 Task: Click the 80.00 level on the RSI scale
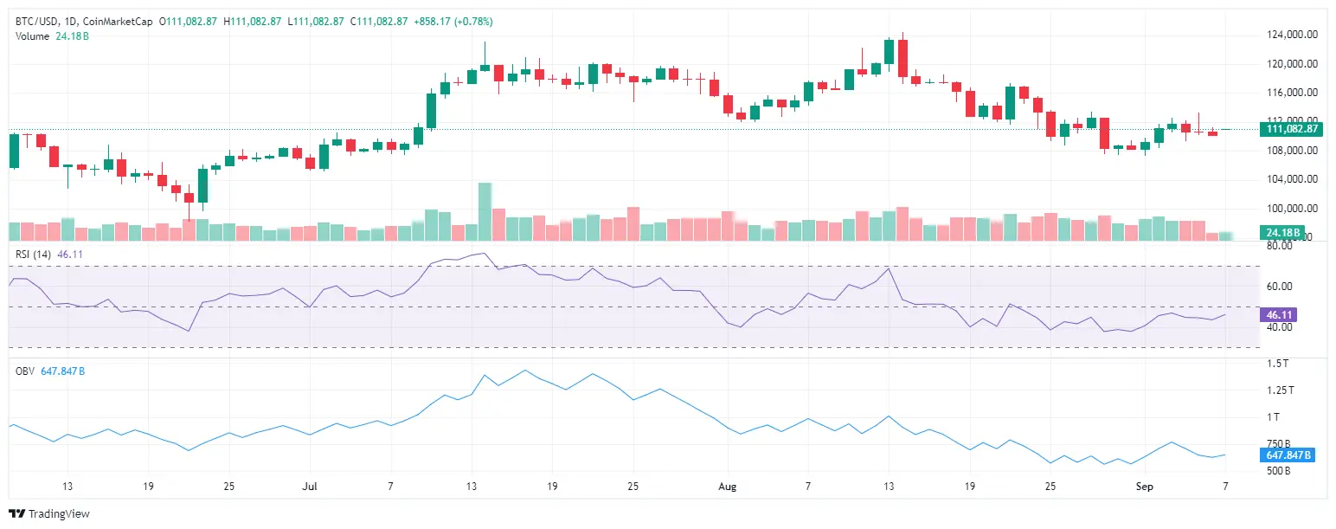click(1280, 246)
